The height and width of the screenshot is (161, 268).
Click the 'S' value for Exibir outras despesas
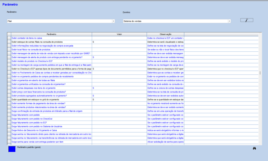(x=93, y=88)
